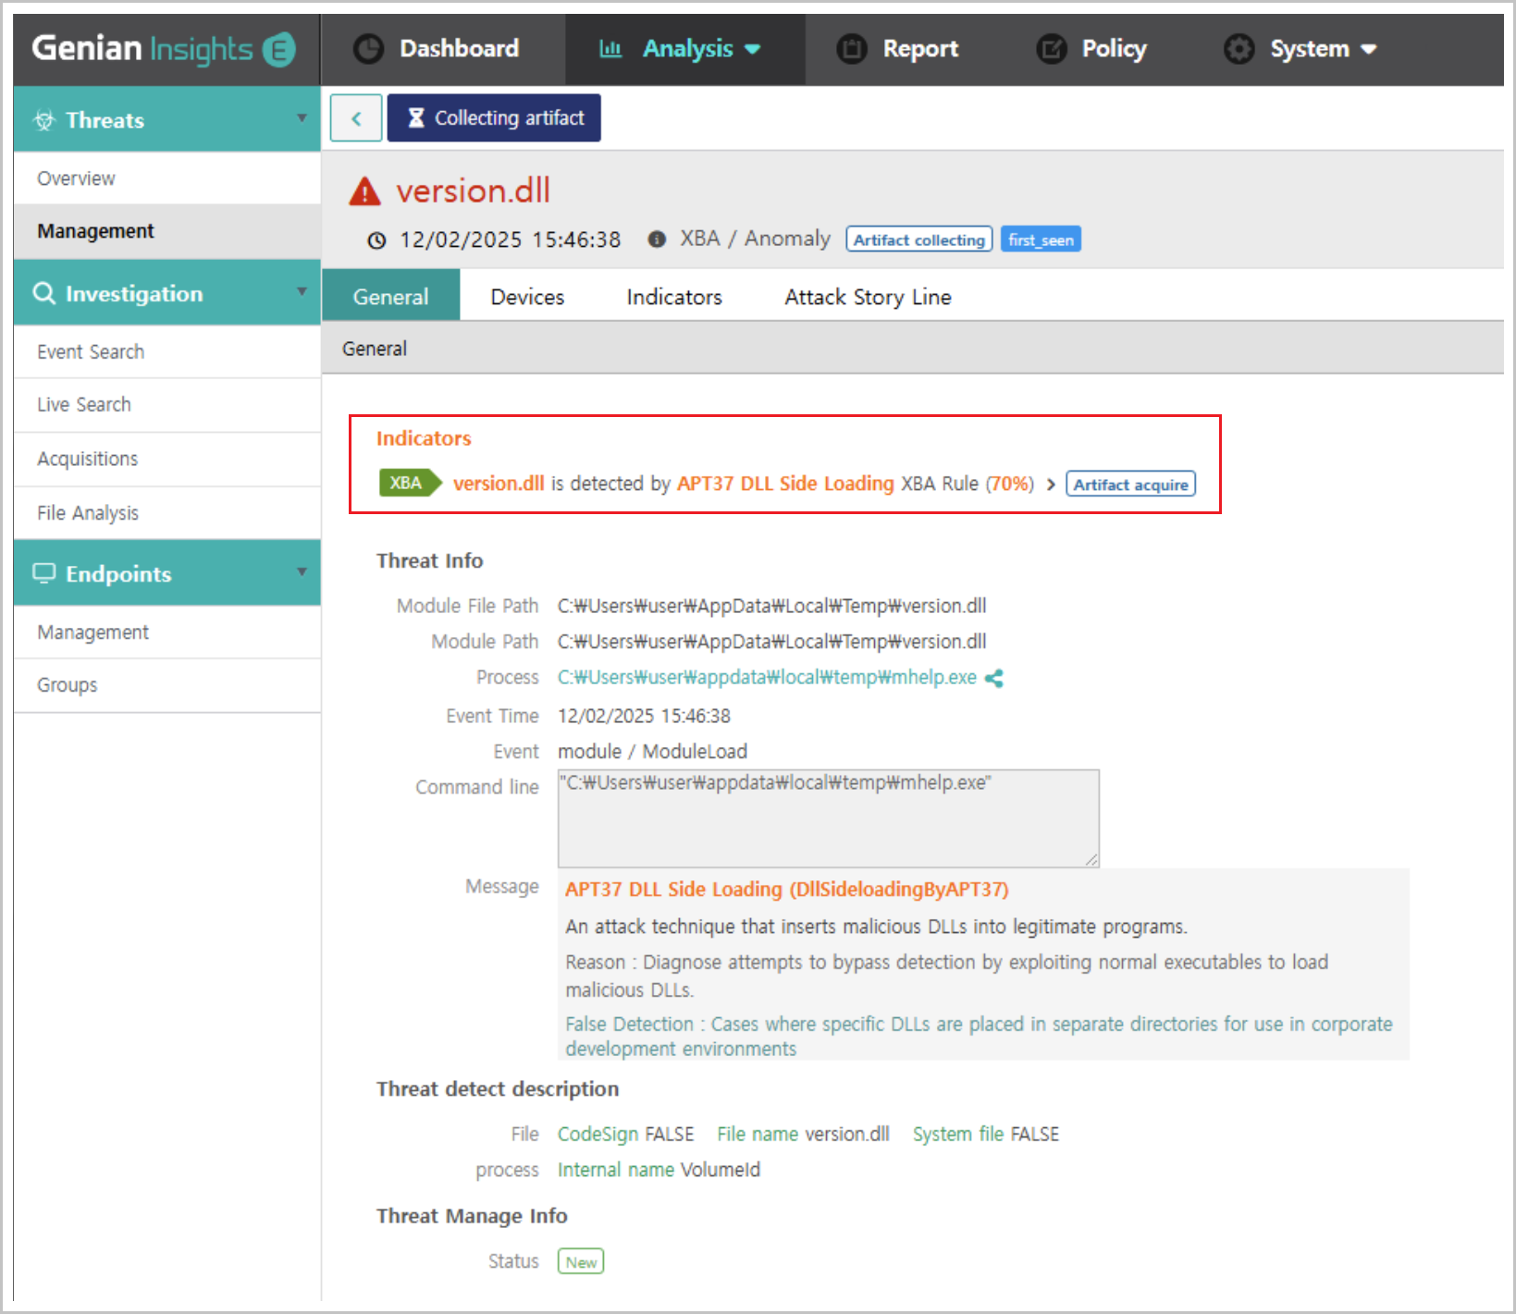Expand the Analysis dropdown arrow
This screenshot has height=1314, width=1516.
(x=752, y=49)
